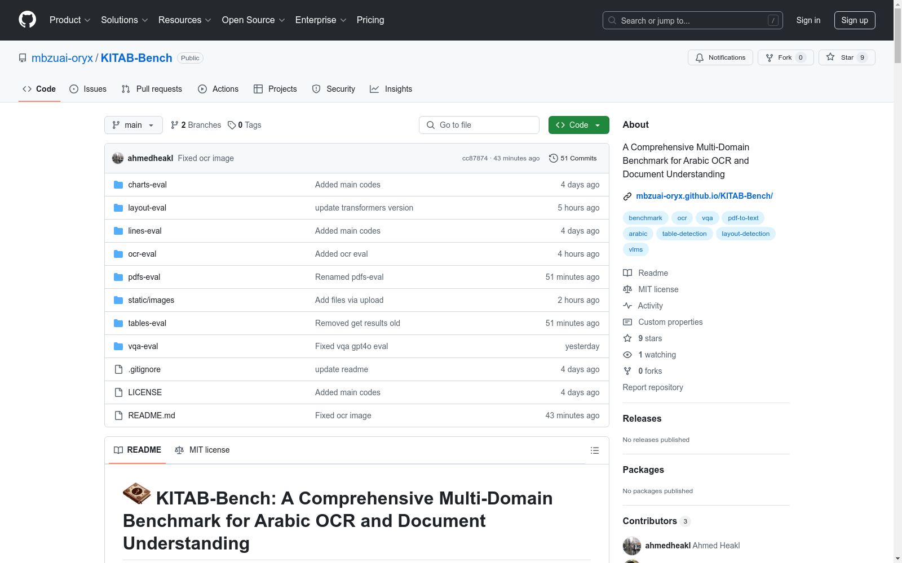Switch to the Issues tab

88,89
